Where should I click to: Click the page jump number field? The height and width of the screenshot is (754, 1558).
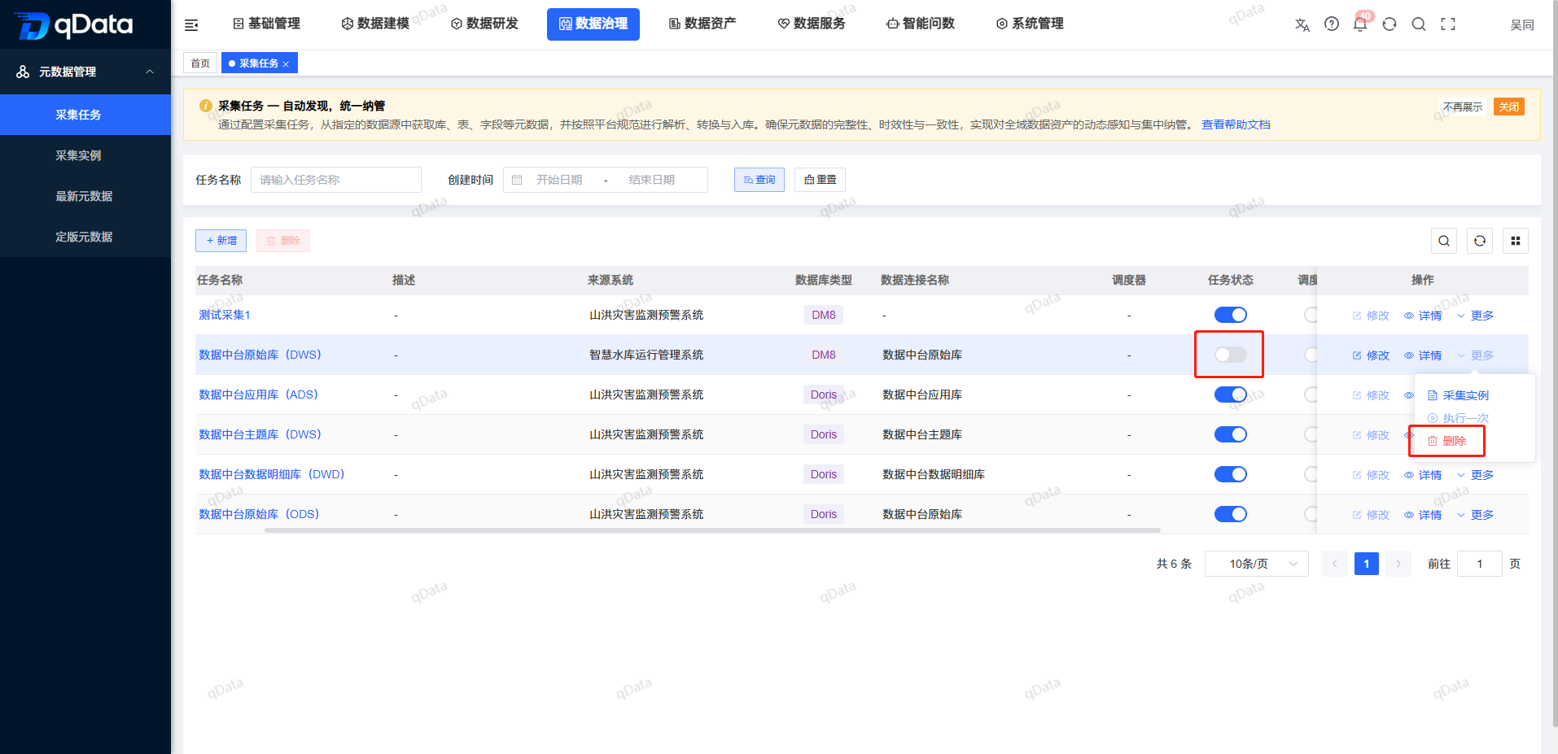point(1479,564)
